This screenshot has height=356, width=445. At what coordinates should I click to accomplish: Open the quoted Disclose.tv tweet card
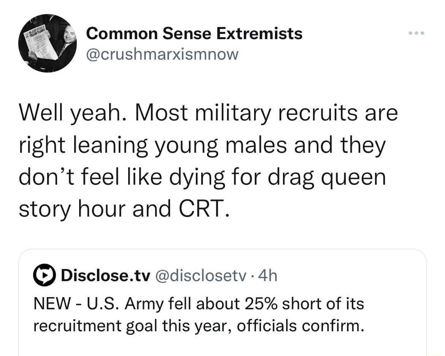(222, 301)
